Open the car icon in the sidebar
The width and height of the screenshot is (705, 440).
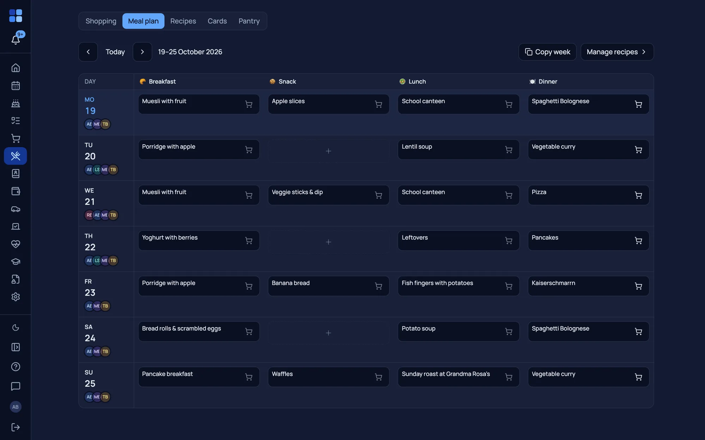click(x=16, y=209)
